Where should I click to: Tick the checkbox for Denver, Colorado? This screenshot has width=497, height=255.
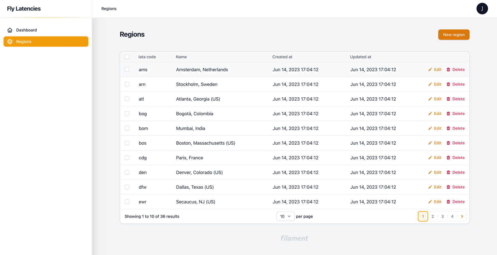(127, 172)
